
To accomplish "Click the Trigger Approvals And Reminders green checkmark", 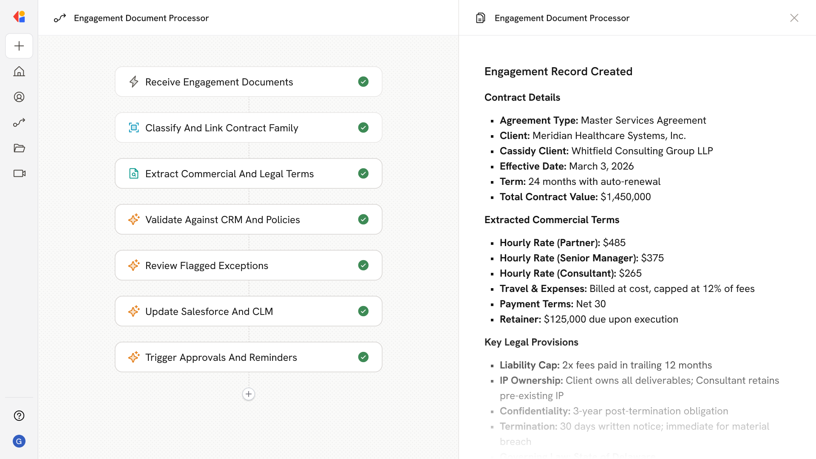I will click(363, 357).
